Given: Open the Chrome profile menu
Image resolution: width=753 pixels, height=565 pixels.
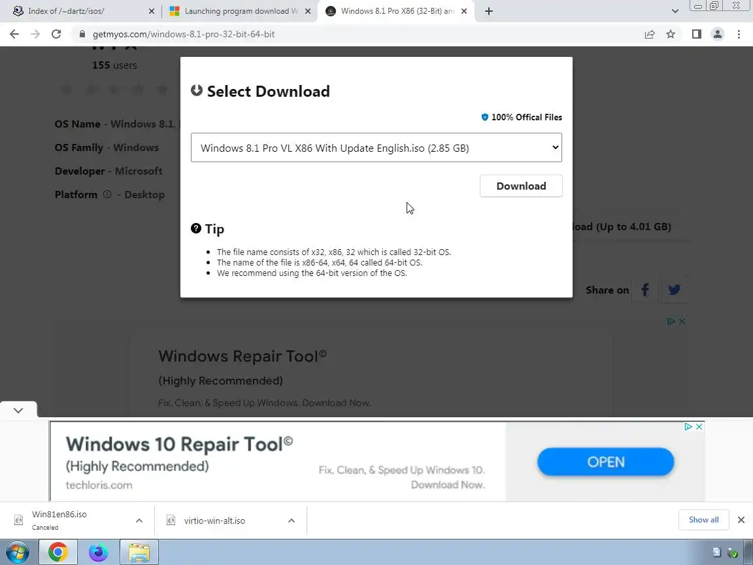Looking at the screenshot, I should pos(718,34).
